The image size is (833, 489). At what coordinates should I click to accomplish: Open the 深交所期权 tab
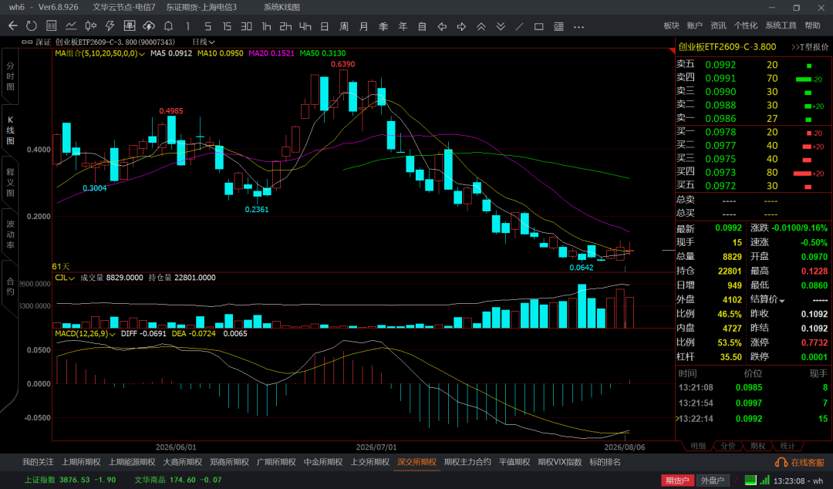click(416, 462)
